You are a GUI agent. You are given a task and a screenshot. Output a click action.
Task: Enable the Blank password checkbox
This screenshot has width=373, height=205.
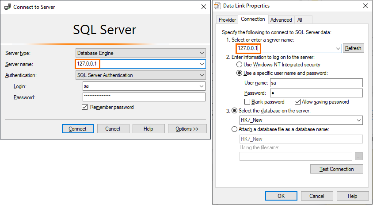[x=247, y=102]
